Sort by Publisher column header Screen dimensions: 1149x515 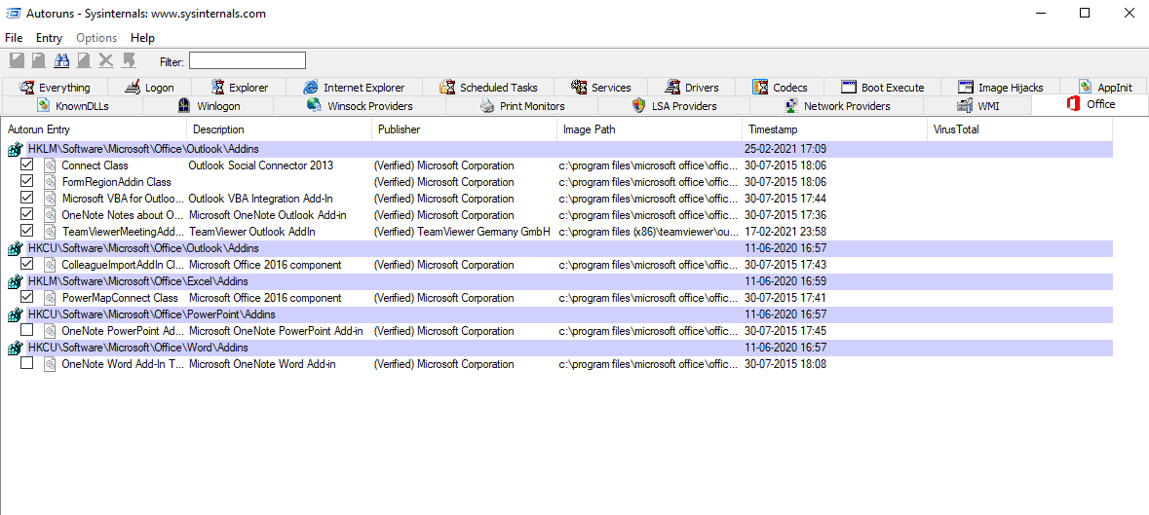pyautogui.click(x=465, y=129)
